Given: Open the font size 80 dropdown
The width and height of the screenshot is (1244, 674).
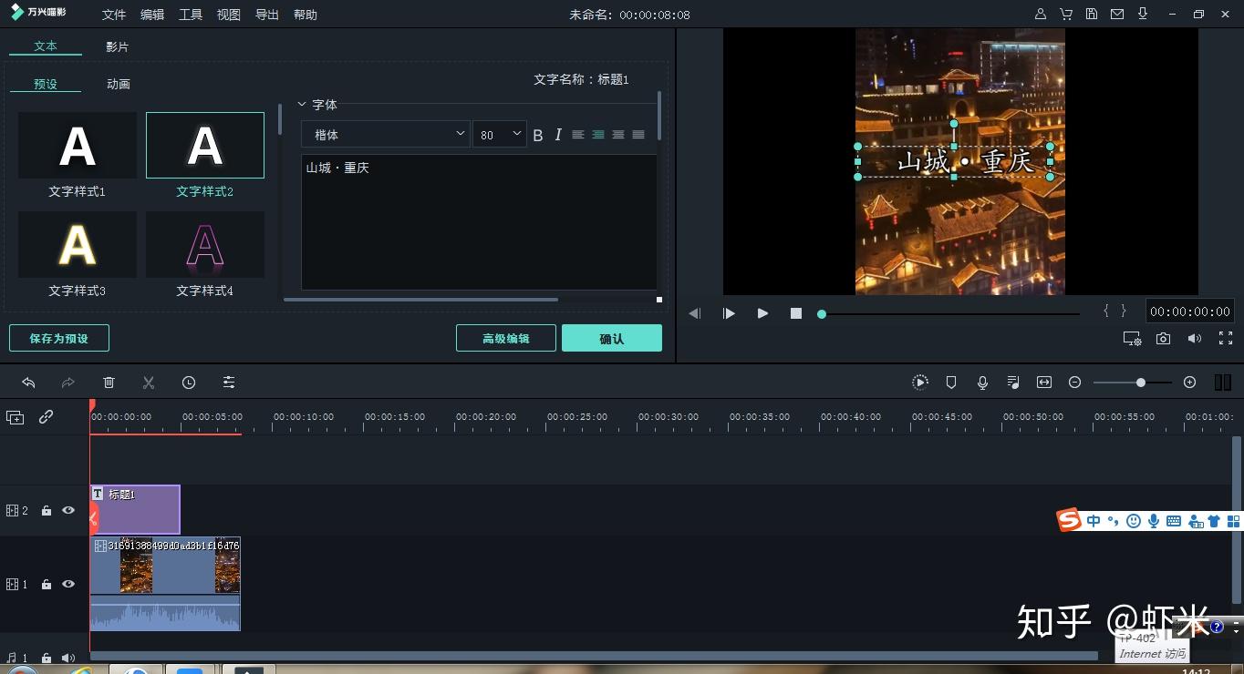Looking at the screenshot, I should coord(499,134).
